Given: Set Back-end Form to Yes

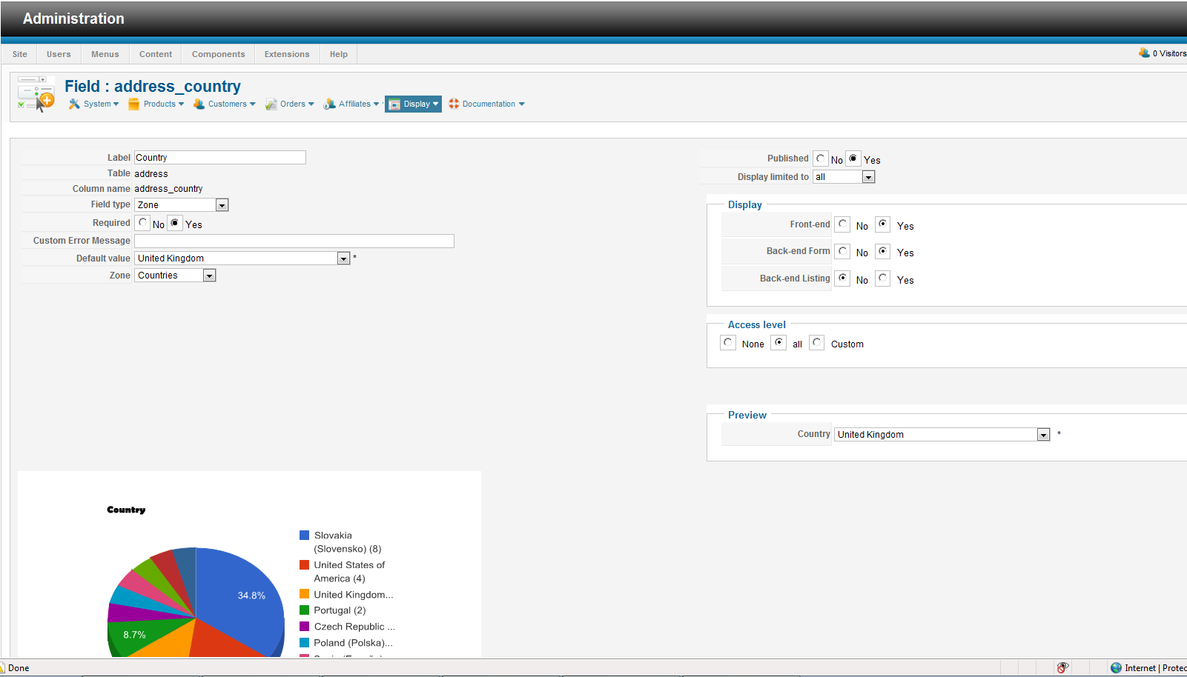Looking at the screenshot, I should pyautogui.click(x=883, y=251).
